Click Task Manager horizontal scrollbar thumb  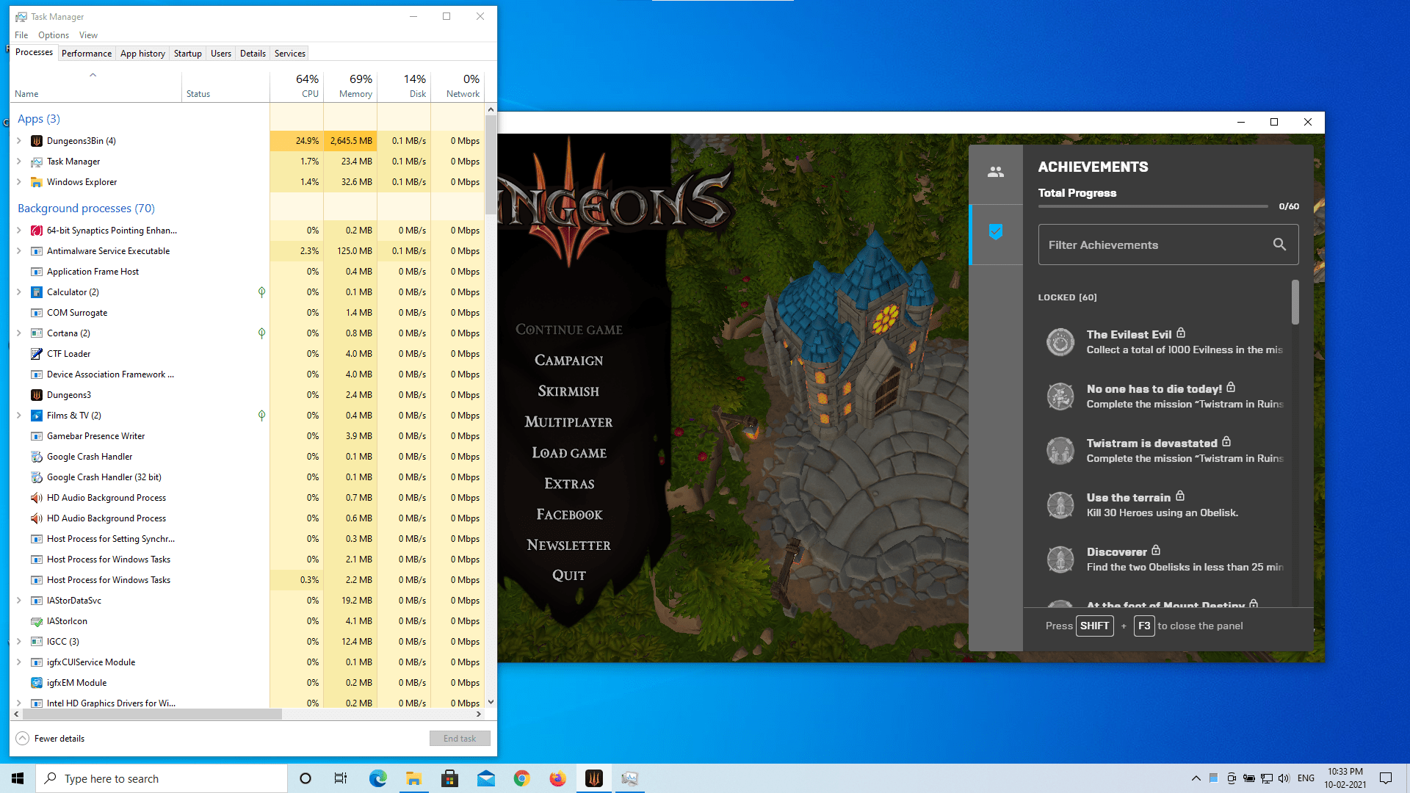[153, 714]
